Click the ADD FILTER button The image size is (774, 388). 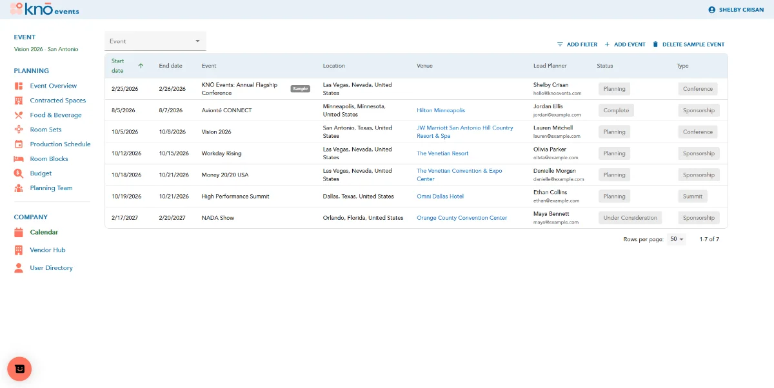pyautogui.click(x=577, y=44)
